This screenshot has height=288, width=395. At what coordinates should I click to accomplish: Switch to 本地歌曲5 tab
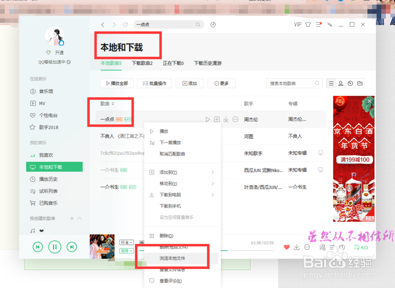111,63
